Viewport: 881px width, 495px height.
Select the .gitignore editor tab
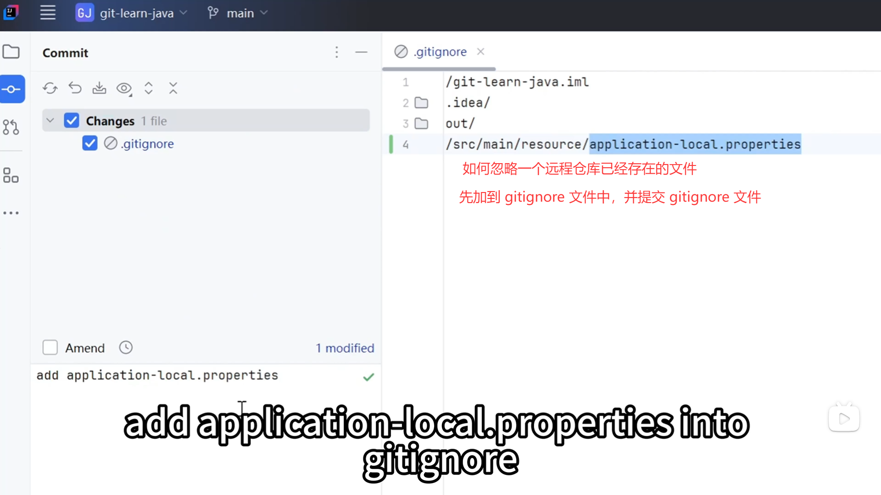[440, 52]
